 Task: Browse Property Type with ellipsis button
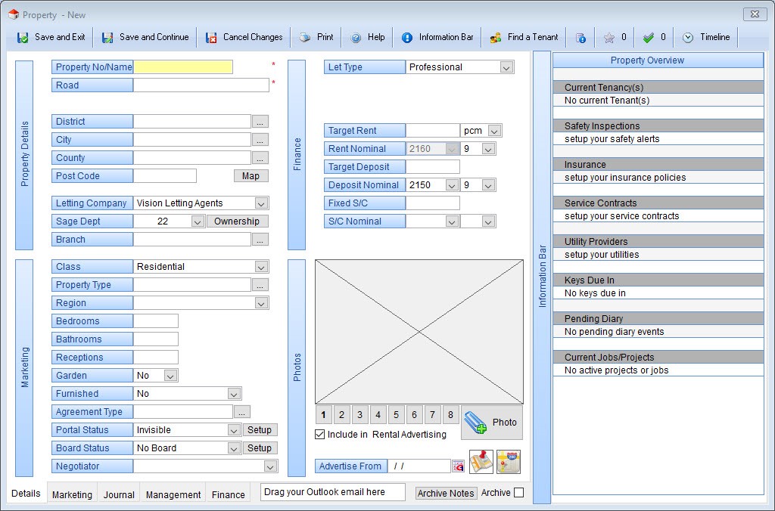tap(260, 285)
